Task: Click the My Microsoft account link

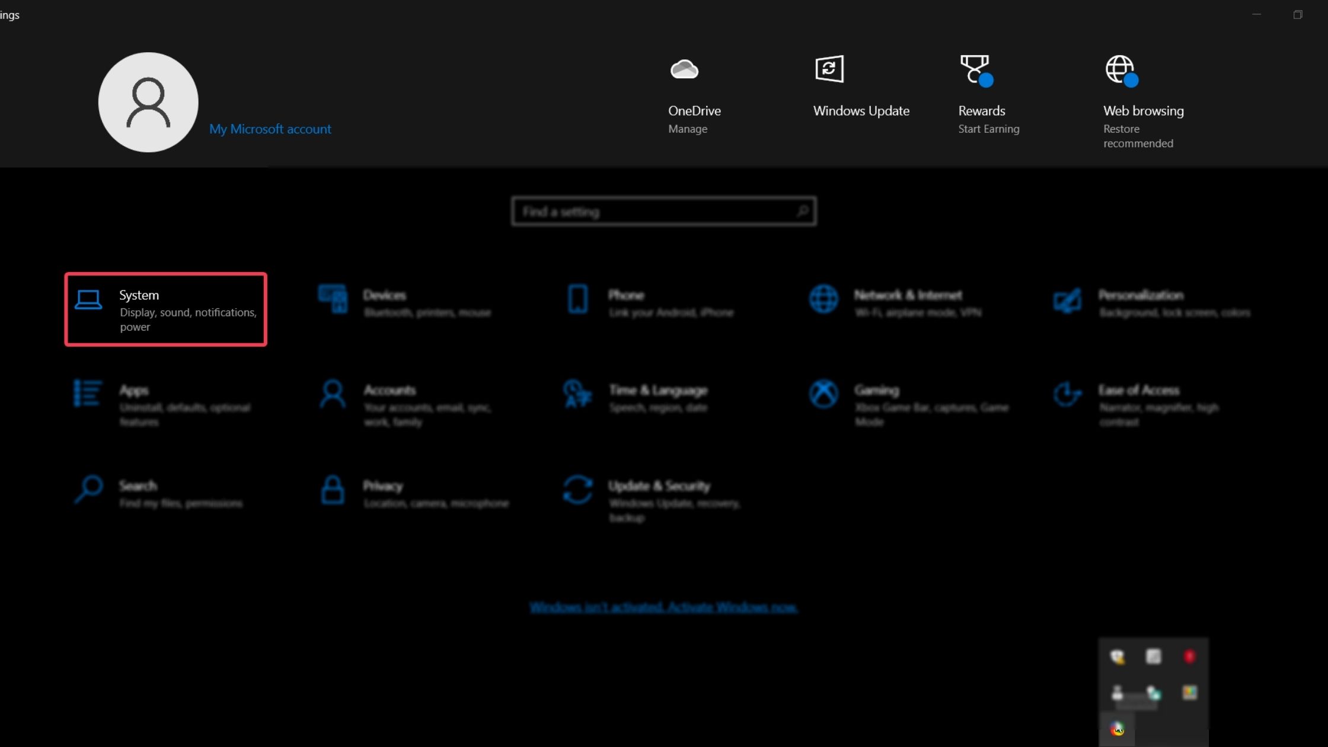Action: [270, 129]
